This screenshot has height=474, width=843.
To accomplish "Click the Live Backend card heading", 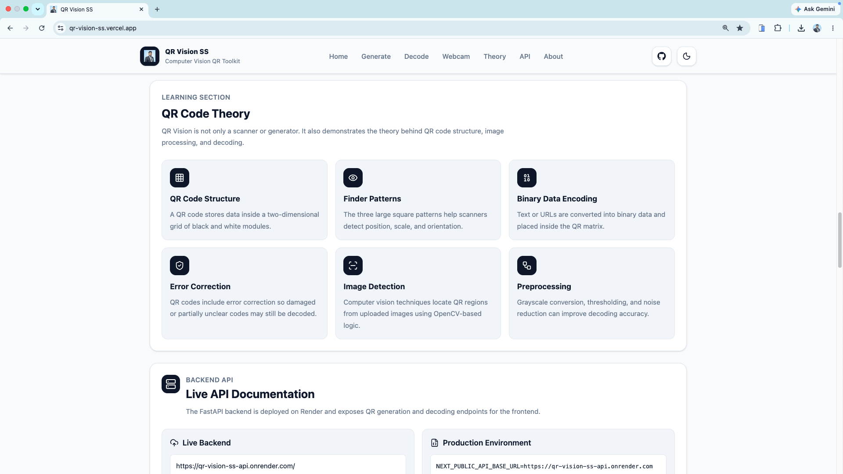I will click(x=206, y=443).
